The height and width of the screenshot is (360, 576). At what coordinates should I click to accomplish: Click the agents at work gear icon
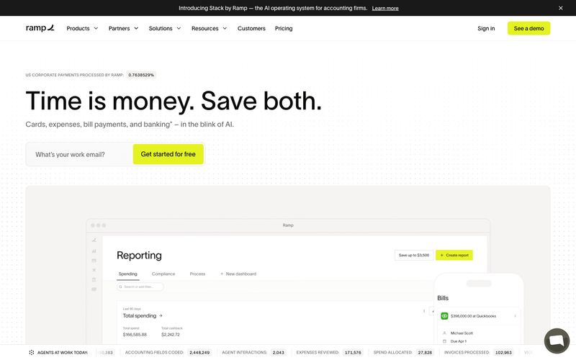(x=32, y=352)
